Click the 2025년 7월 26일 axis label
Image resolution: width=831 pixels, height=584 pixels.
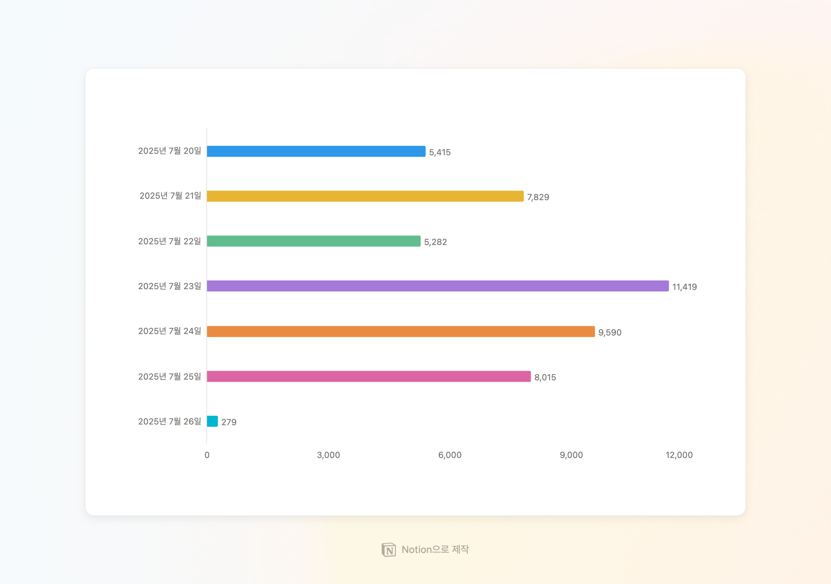(x=169, y=421)
